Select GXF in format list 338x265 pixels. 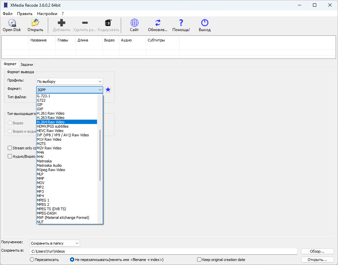coord(67,109)
